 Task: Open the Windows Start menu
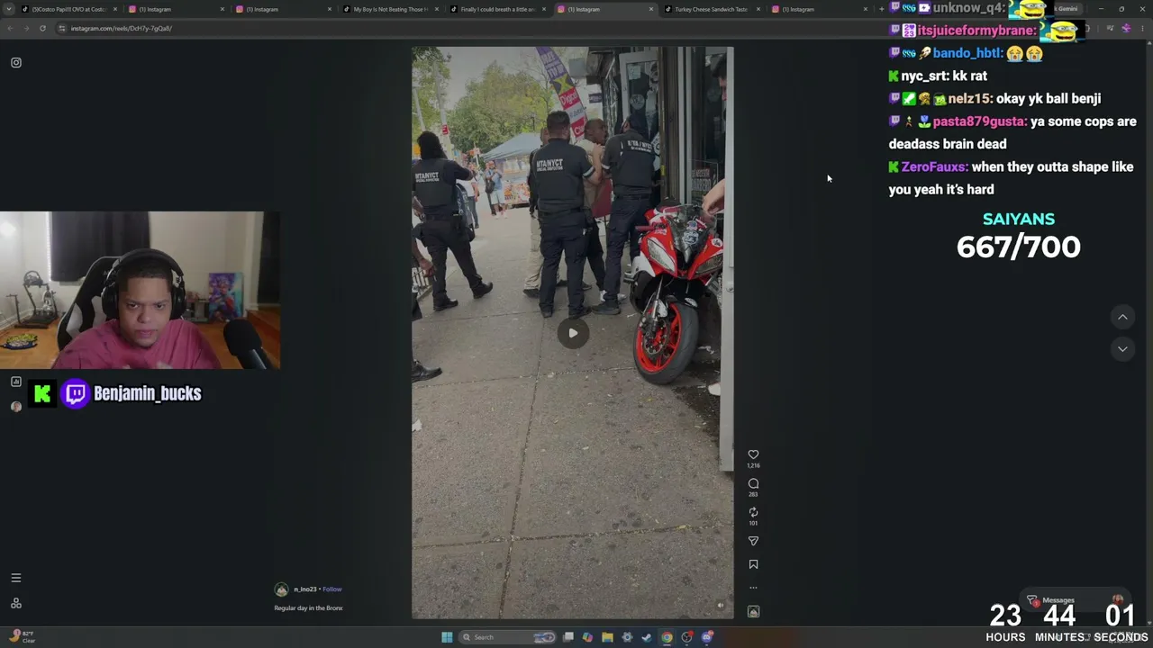point(447,637)
